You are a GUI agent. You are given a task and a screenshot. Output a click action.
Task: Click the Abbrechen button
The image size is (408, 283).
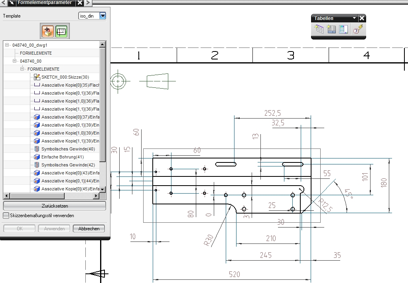point(89,229)
